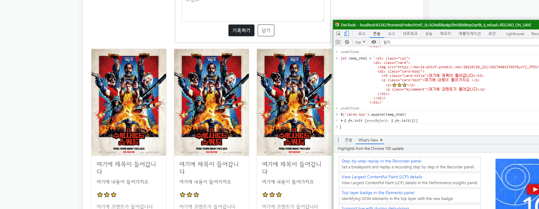Click the 기록하기 button
Screen dimensions: 539x209
click(241, 30)
